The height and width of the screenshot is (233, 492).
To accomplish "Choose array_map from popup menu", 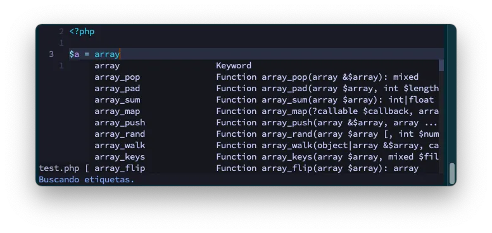I will [267, 111].
